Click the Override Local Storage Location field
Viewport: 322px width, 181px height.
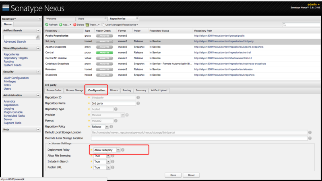tap(199, 138)
